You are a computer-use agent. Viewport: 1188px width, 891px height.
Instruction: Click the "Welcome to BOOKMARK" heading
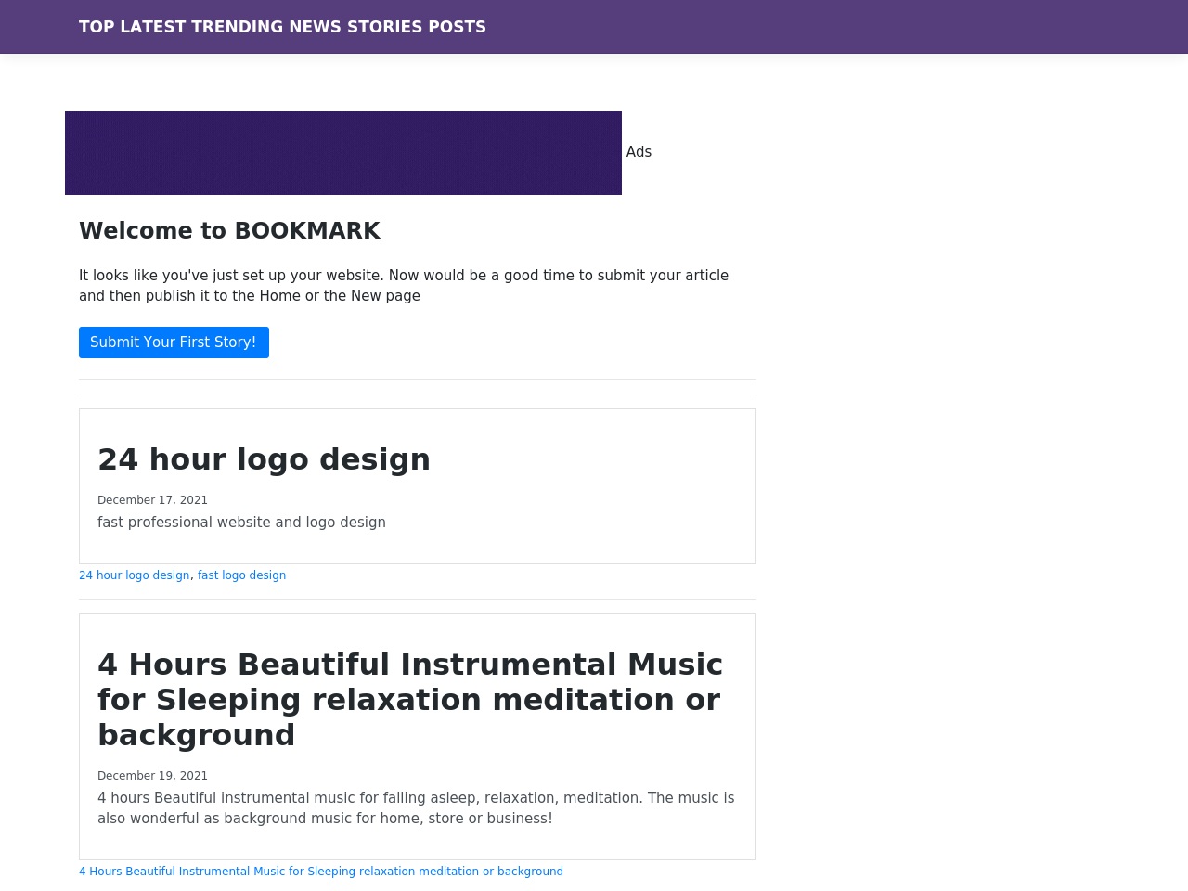click(229, 231)
